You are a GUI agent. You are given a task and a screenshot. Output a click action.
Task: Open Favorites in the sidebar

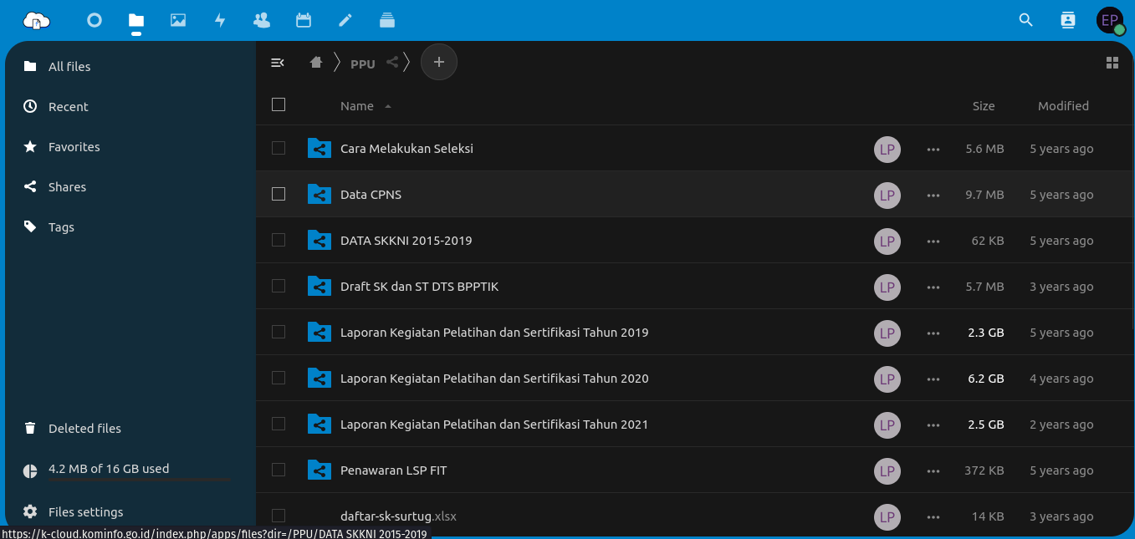pos(74,147)
